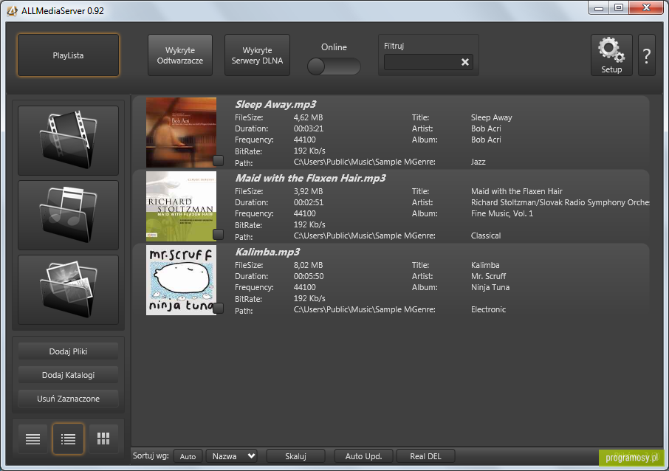The height and width of the screenshot is (471, 669).
Task: Open the PlayLista tab
Action: click(x=68, y=55)
